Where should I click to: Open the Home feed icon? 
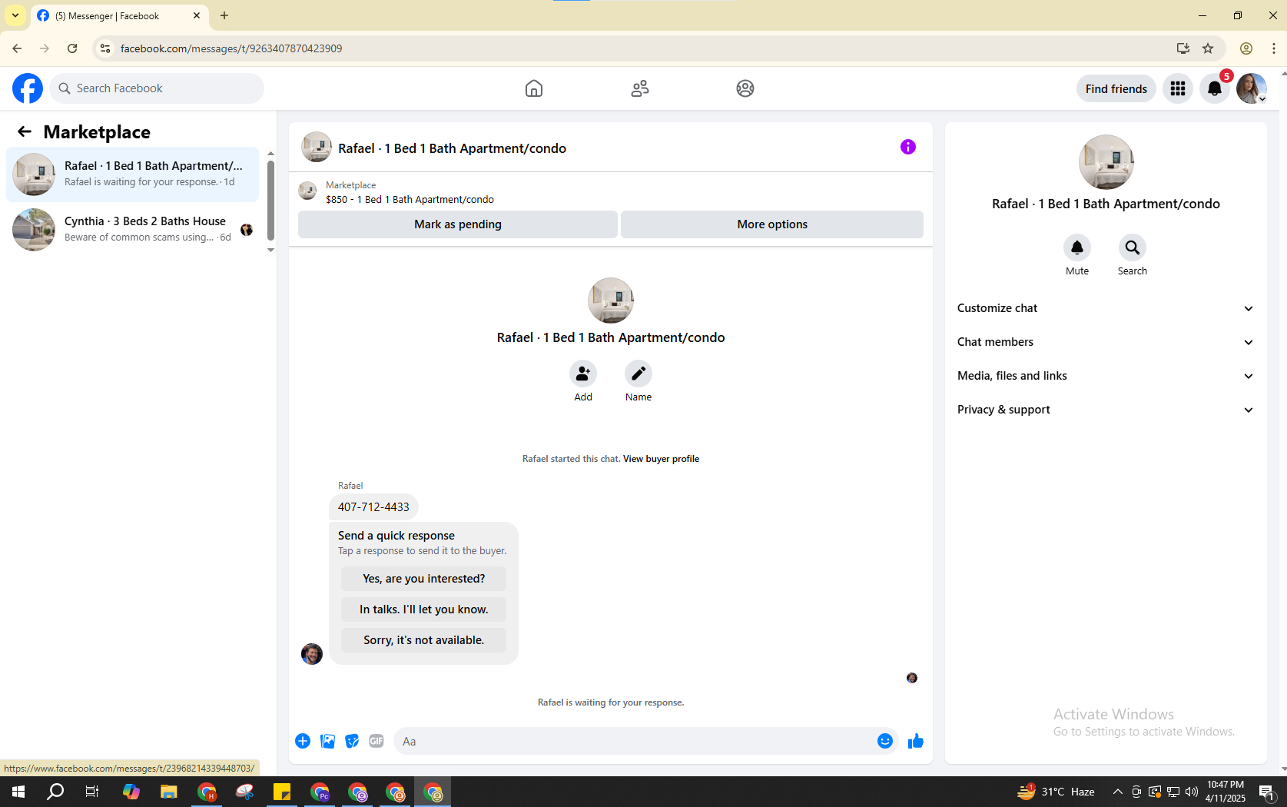click(x=534, y=88)
